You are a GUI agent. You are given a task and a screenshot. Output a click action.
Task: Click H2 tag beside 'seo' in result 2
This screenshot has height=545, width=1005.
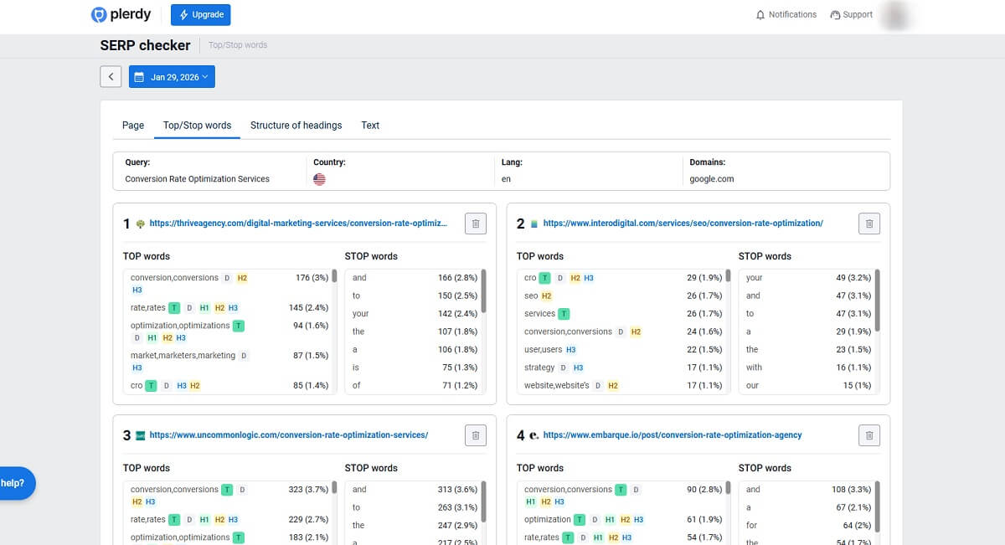pyautogui.click(x=546, y=296)
